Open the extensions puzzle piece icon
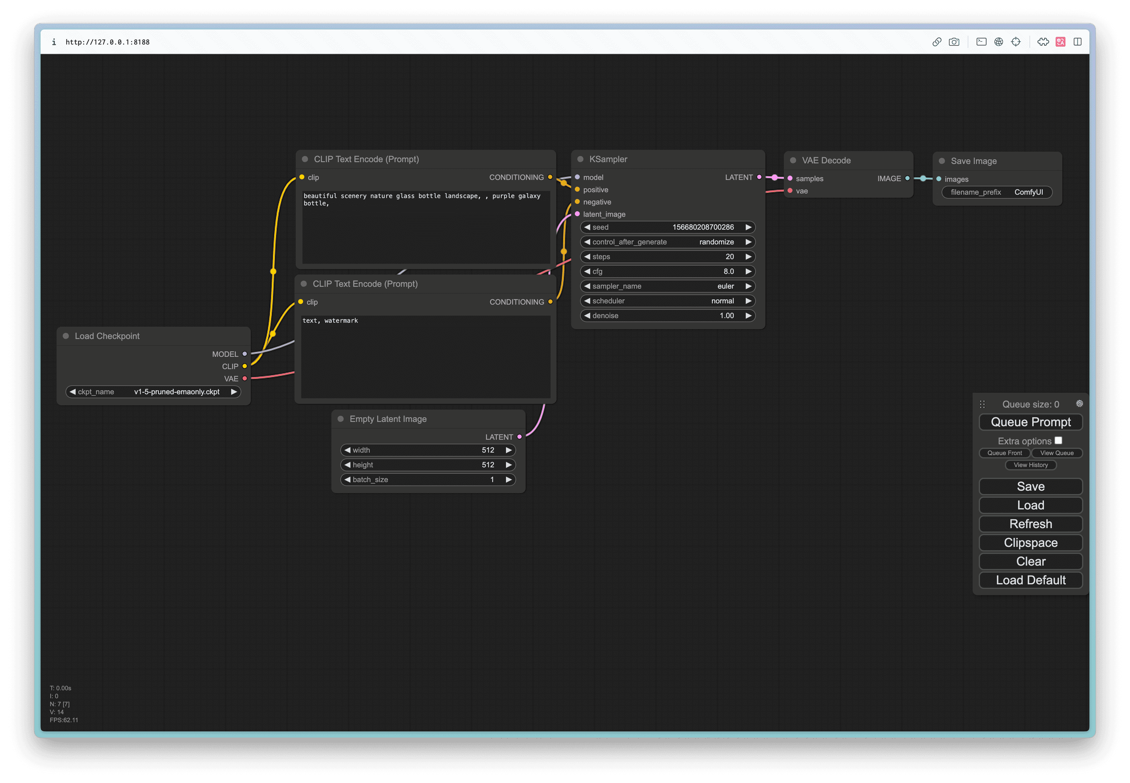Image resolution: width=1130 pixels, height=783 pixels. tap(1043, 42)
